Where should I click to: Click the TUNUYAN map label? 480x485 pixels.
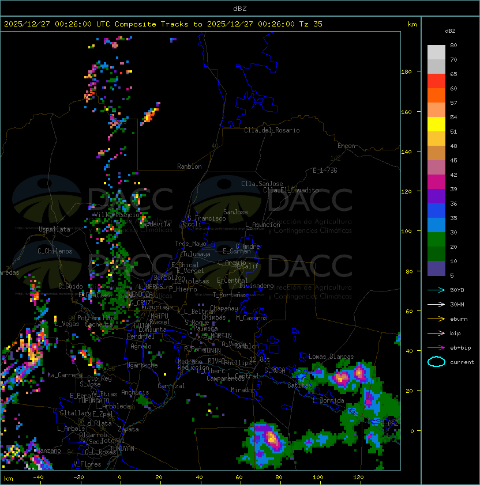click(122, 449)
